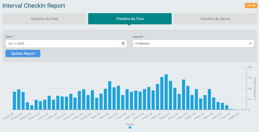Click the Interval CheckIn Report heading
This screenshot has height=132, width=259.
tap(34, 6)
